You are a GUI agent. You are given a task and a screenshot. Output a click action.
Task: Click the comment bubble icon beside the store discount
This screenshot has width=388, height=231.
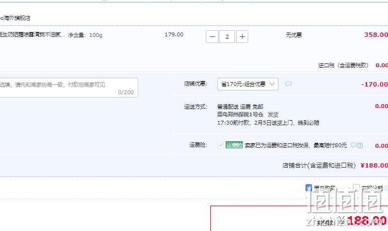(x=288, y=84)
